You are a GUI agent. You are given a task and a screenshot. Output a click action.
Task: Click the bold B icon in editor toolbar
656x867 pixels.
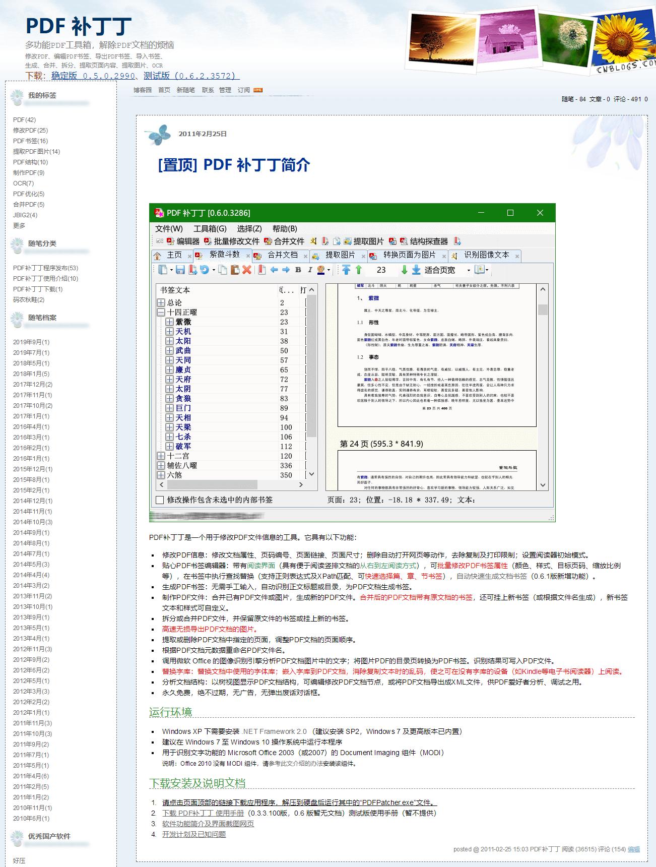point(298,270)
